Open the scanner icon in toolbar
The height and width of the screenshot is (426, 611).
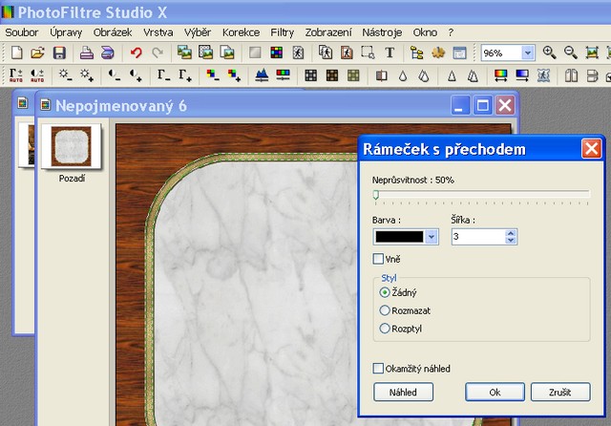108,53
